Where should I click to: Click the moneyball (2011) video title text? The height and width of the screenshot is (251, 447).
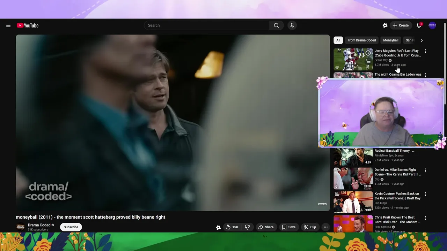tap(90, 217)
